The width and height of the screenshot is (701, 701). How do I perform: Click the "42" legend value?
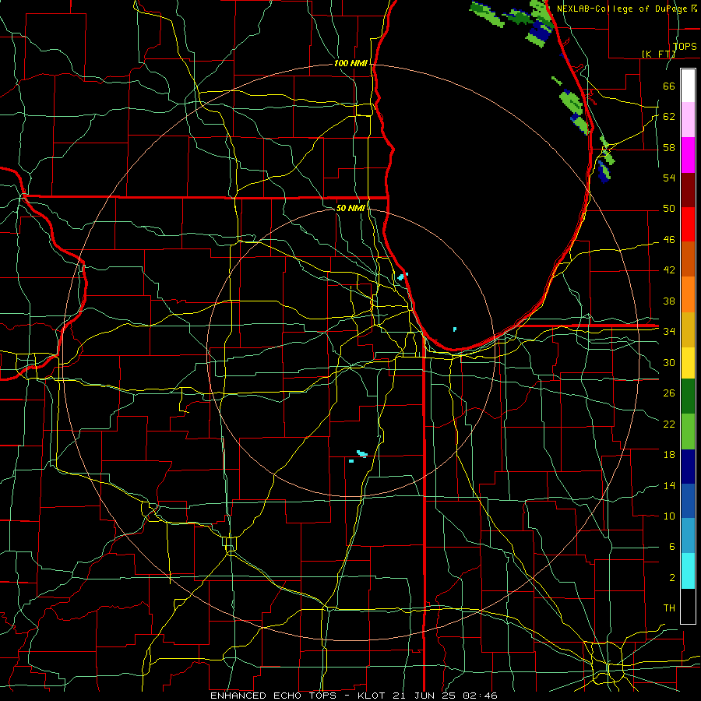[x=669, y=270]
